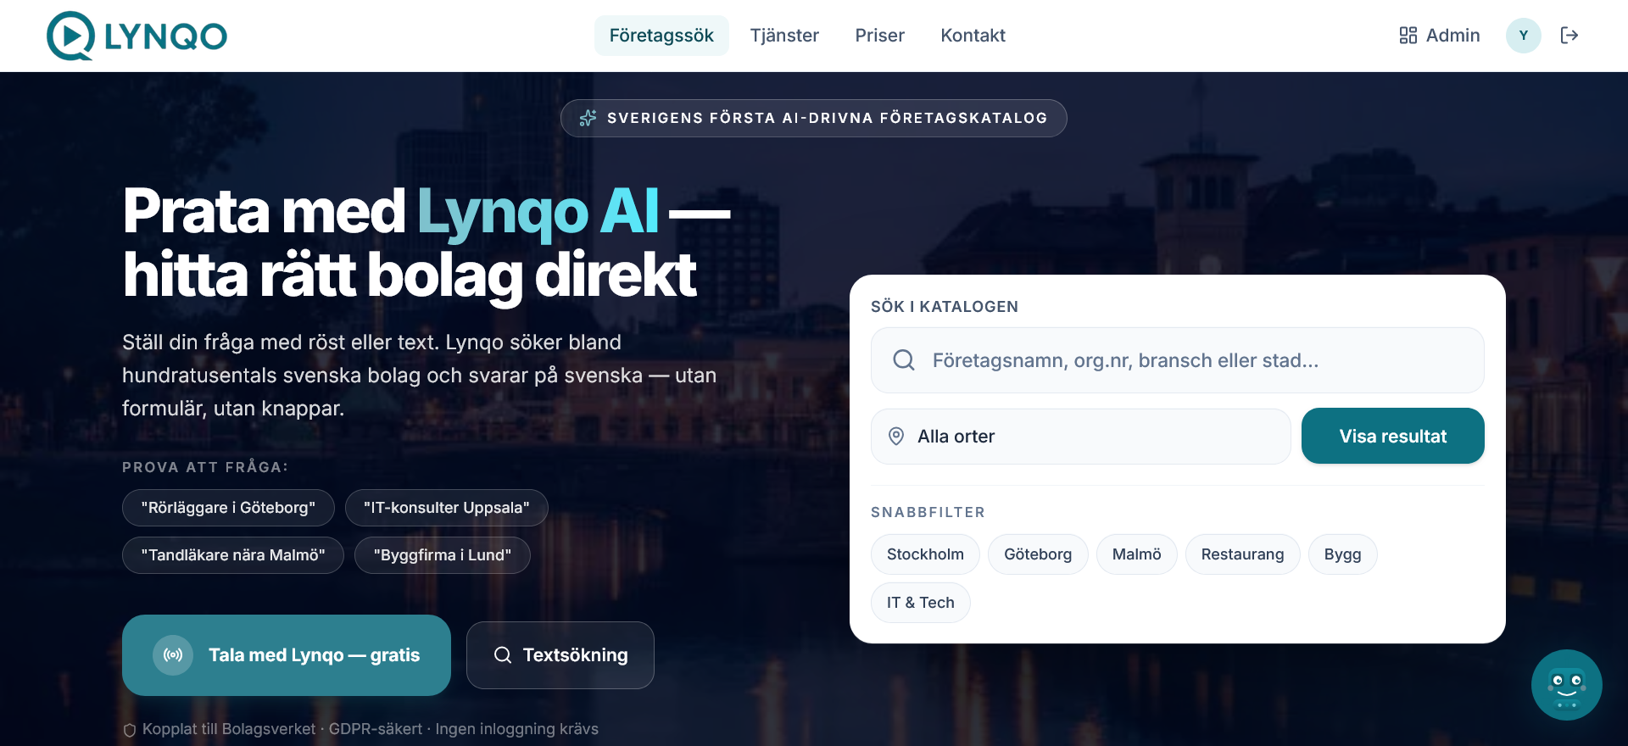The height and width of the screenshot is (746, 1628).
Task: Click the LYNQO logo
Action: coord(137,36)
